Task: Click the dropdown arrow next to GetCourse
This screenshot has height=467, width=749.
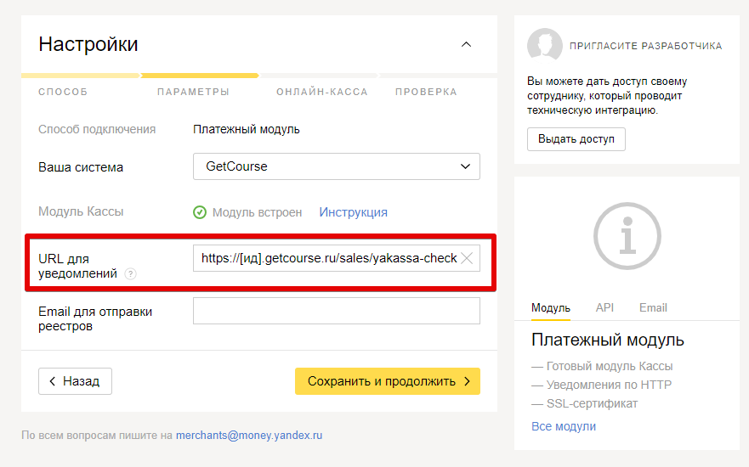Action: pos(465,166)
